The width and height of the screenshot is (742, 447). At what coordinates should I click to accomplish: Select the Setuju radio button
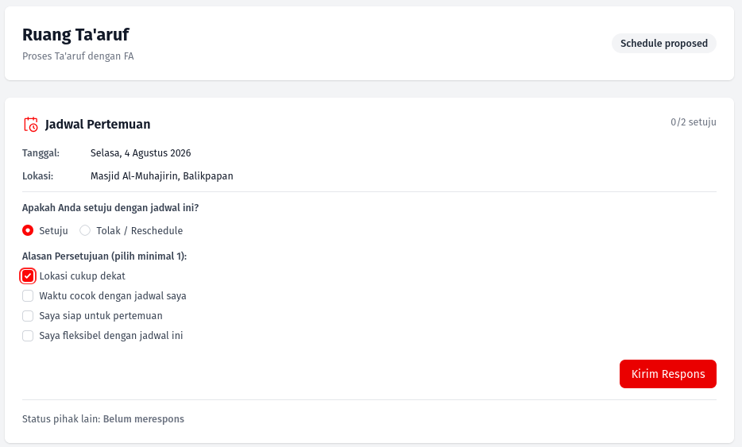[28, 230]
